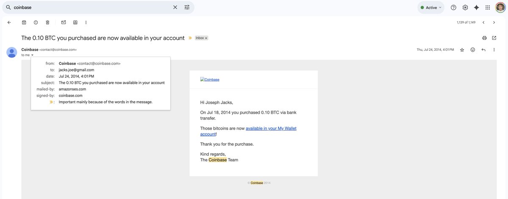Open the Google apps grid

[x=488, y=8]
